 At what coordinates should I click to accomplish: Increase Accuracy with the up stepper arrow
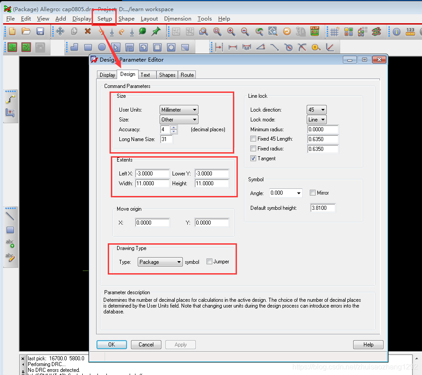coord(174,127)
